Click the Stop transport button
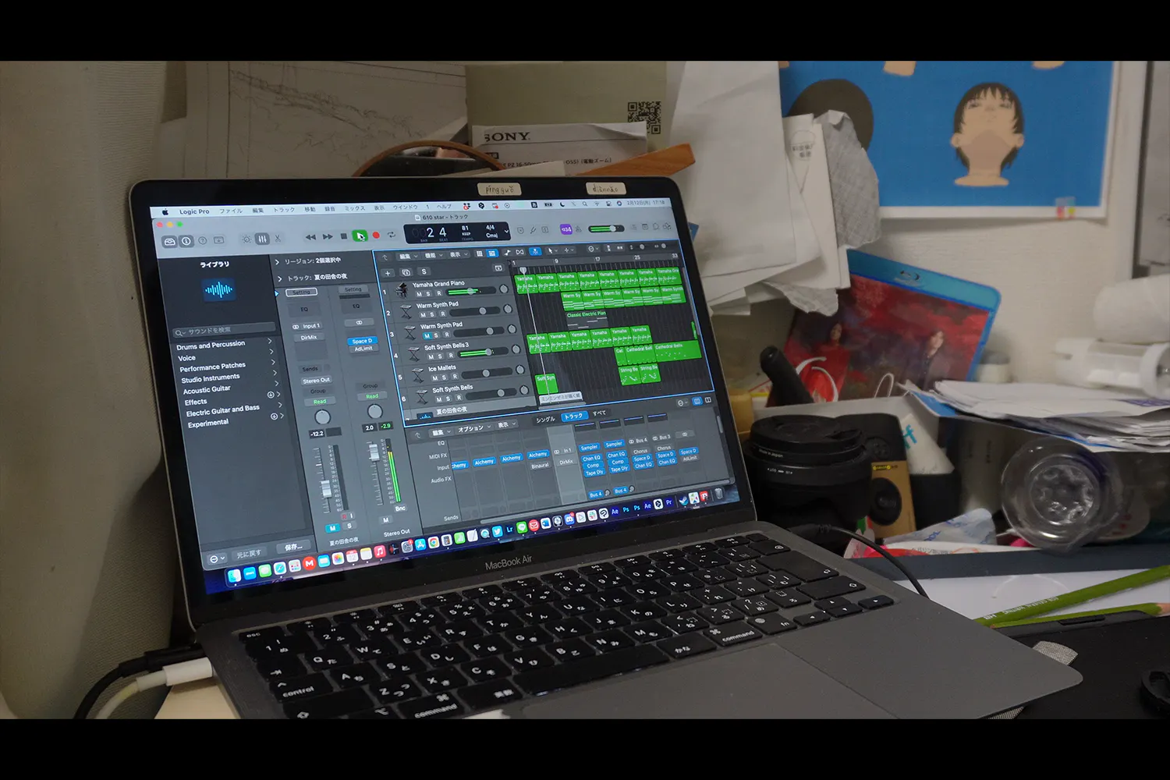The image size is (1170, 780). pos(343,236)
